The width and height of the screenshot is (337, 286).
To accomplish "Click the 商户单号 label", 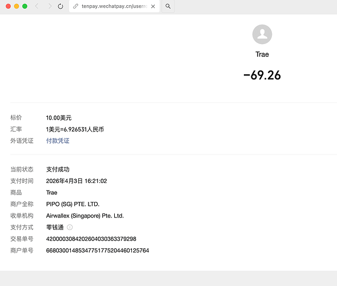I will (x=22, y=251).
